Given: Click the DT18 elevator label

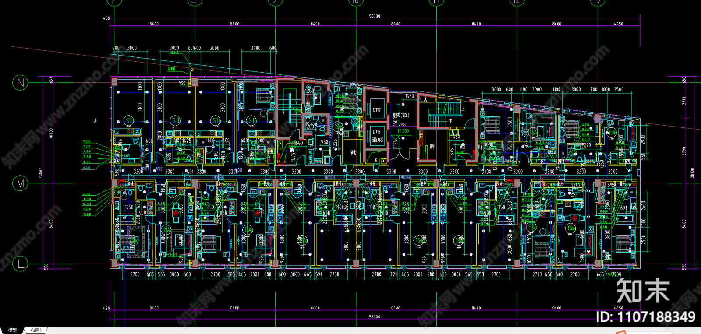Looking at the screenshot, I should [377, 132].
